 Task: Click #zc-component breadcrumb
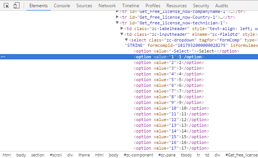point(139,155)
